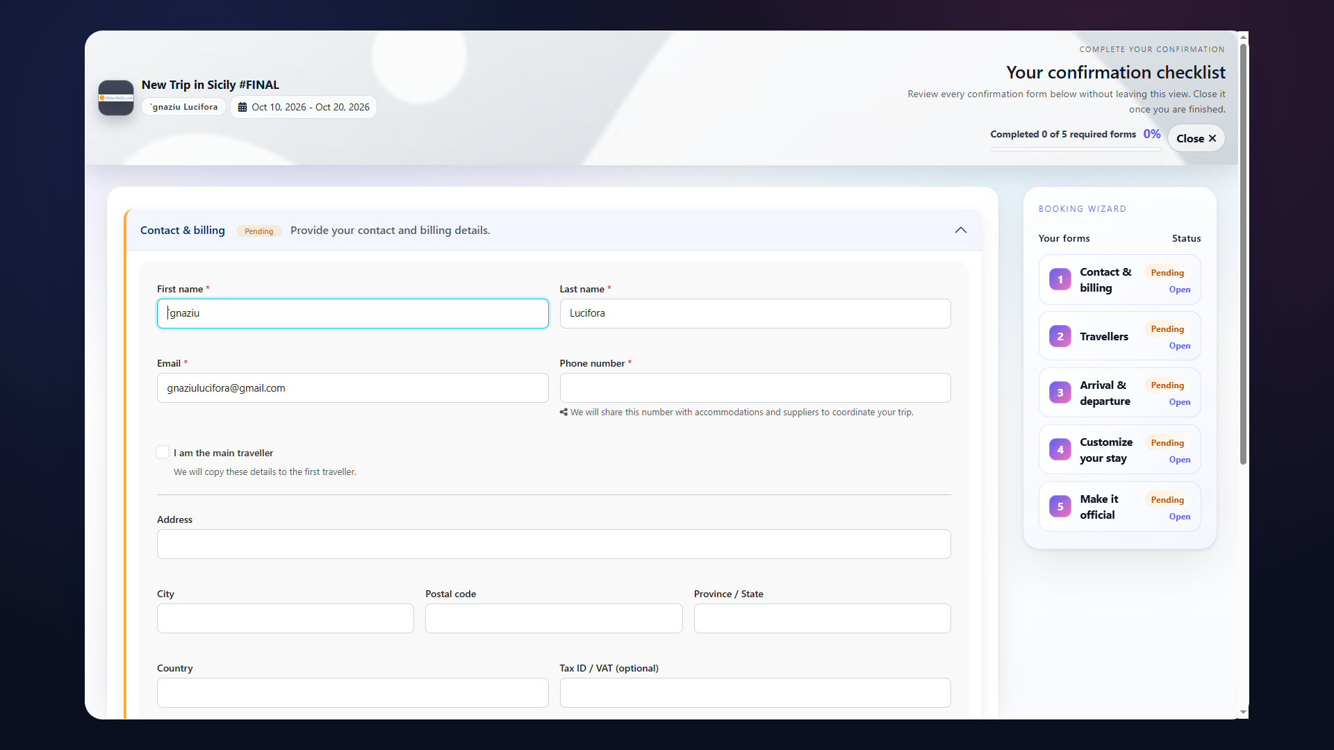Collapse the Contact & billing section
The height and width of the screenshot is (750, 1334).
[960, 230]
